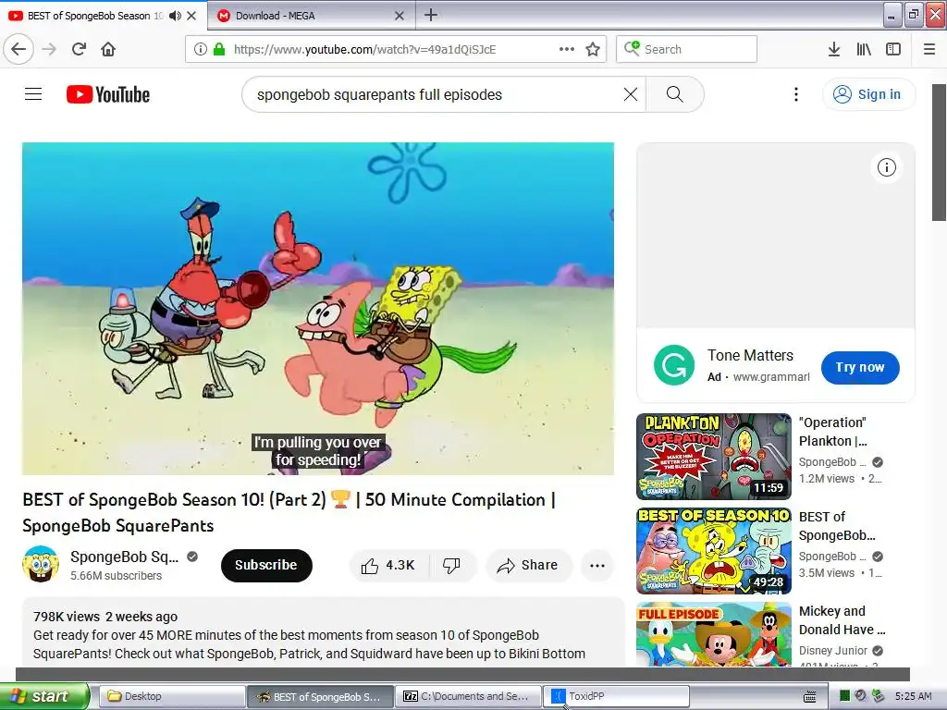Open the Firefox hamburger menu

coord(929,49)
